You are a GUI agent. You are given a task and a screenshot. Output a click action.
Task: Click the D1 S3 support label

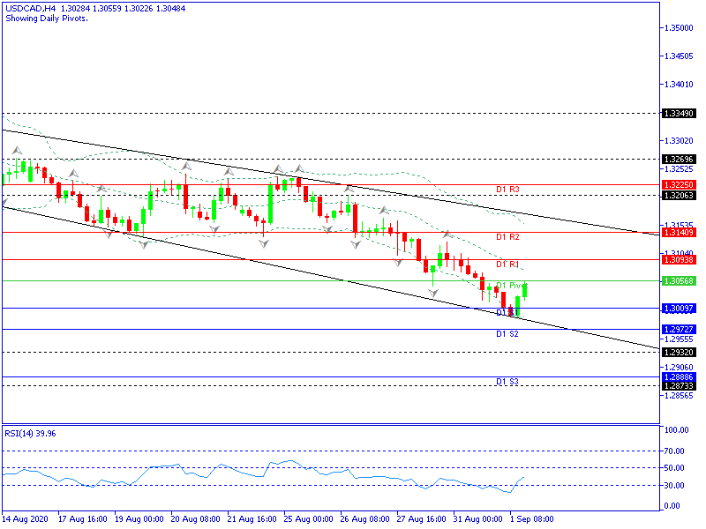[x=507, y=382]
